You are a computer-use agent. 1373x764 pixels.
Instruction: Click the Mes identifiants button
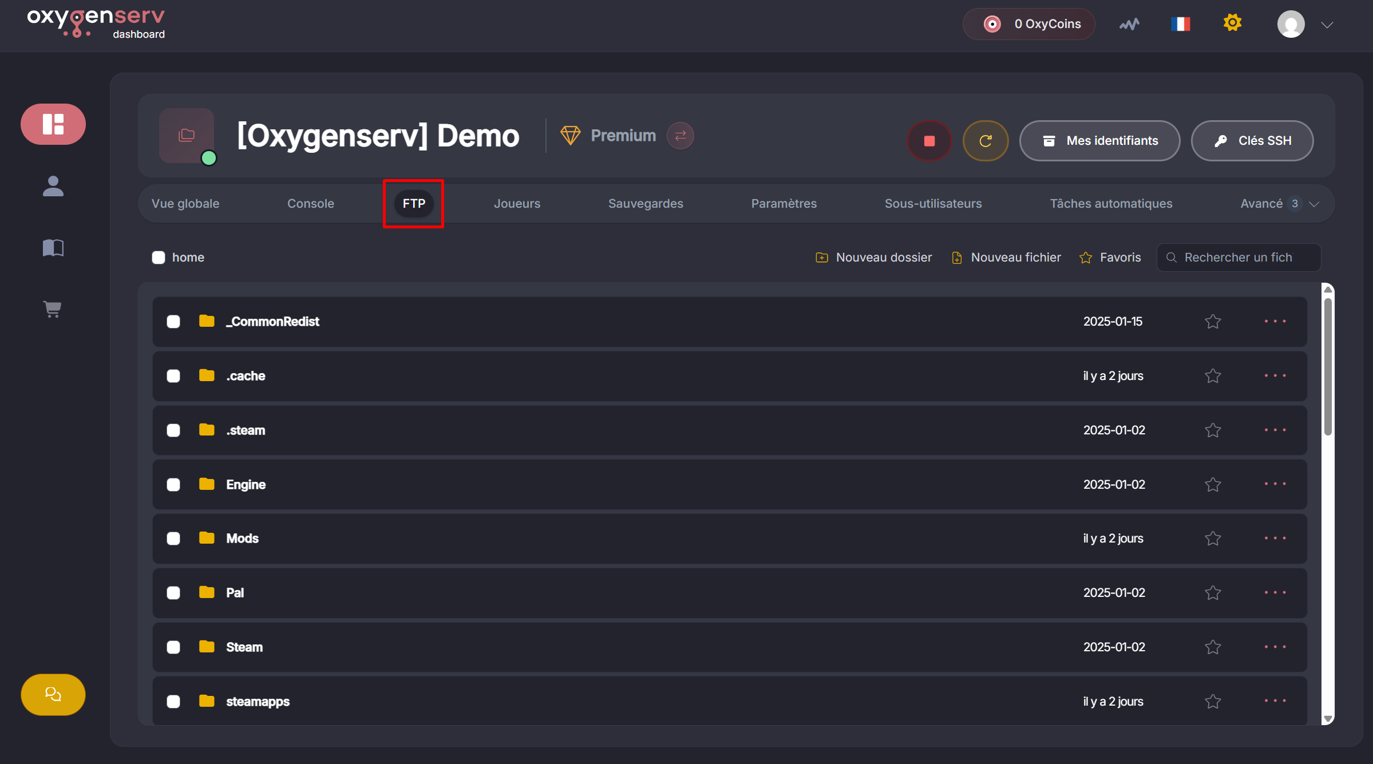[x=1099, y=141]
